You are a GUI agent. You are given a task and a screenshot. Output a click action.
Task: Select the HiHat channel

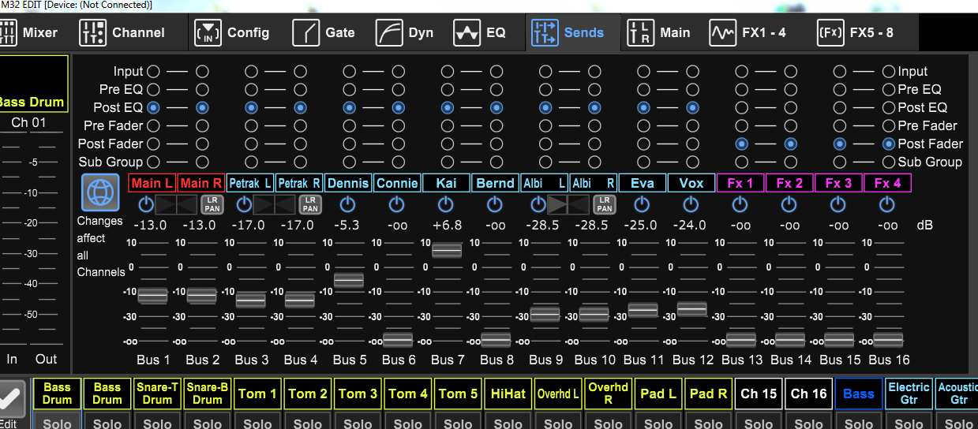point(508,394)
